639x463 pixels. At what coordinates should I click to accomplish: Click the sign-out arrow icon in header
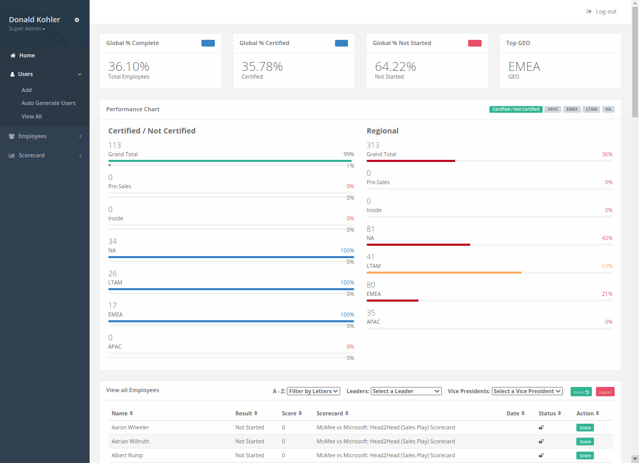coord(589,11)
